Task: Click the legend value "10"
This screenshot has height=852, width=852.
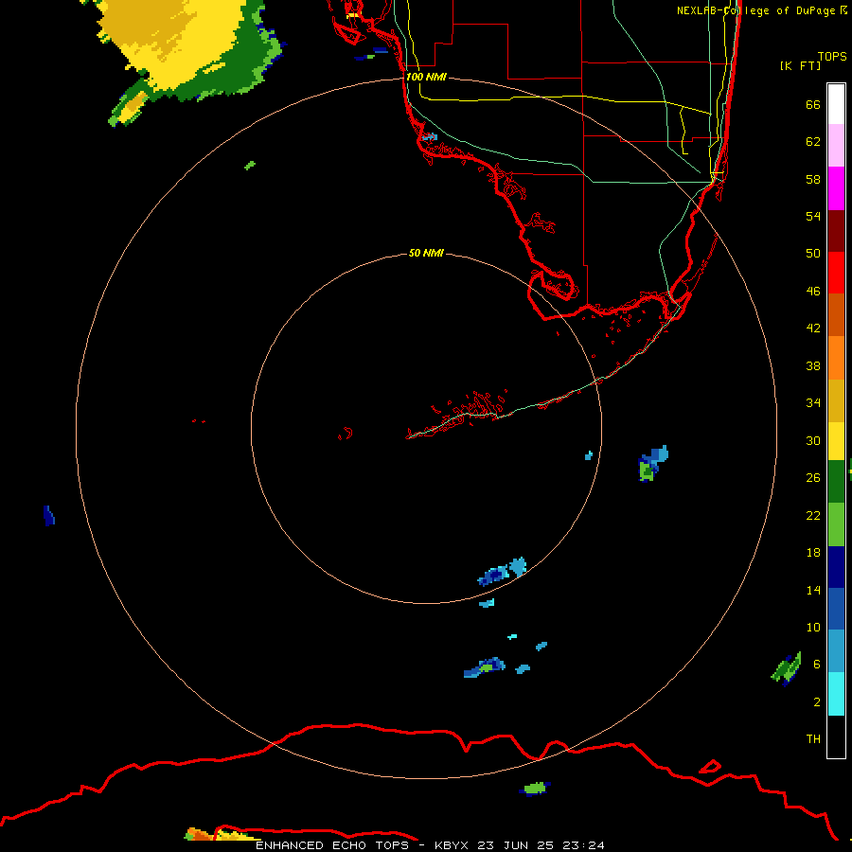Action: click(x=813, y=628)
